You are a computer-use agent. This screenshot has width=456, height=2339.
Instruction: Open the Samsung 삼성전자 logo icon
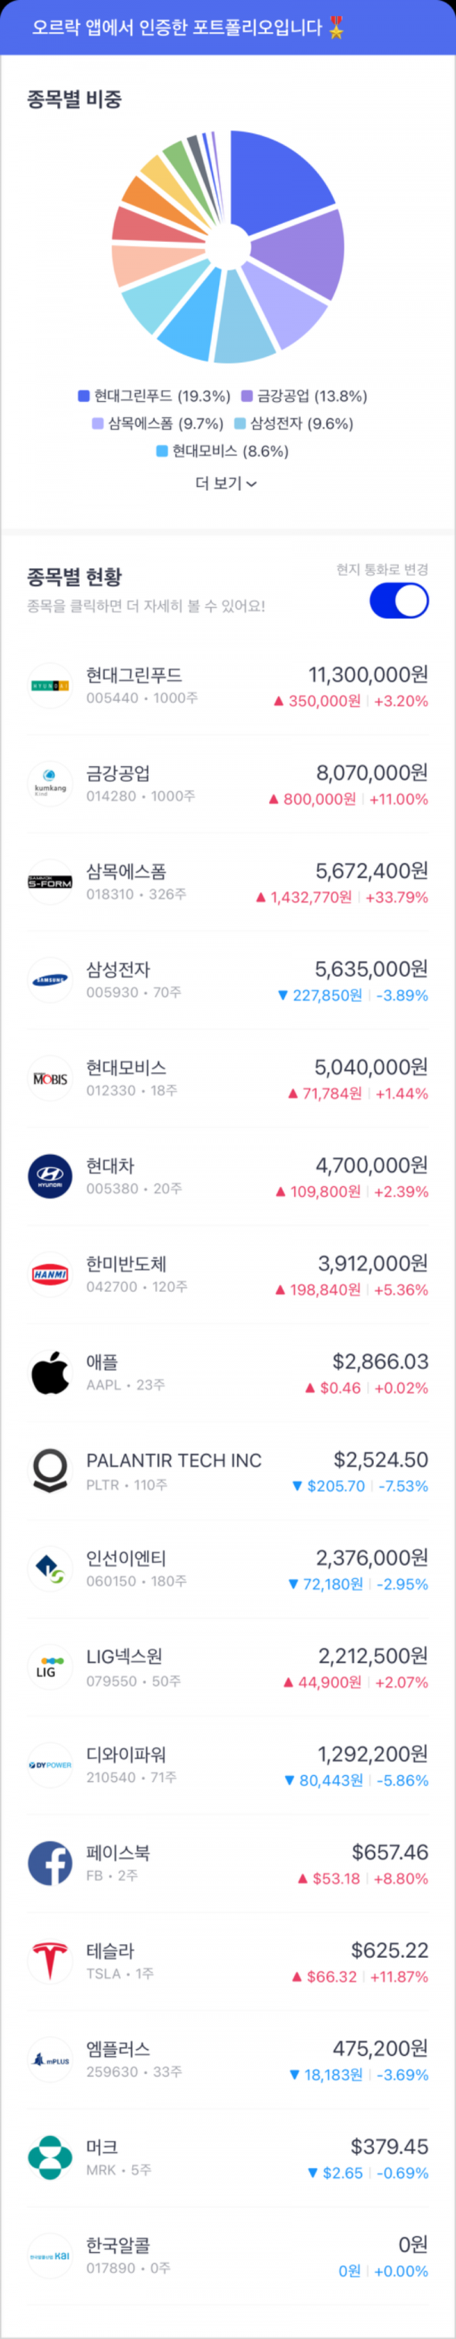tap(50, 980)
